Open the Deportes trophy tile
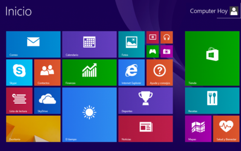Screen dimensions: 241x151 [x=146, y=101]
